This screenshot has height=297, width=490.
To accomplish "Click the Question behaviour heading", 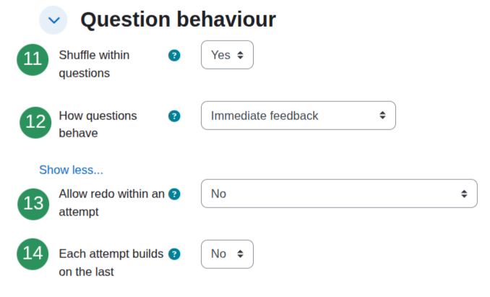I will point(178,20).
